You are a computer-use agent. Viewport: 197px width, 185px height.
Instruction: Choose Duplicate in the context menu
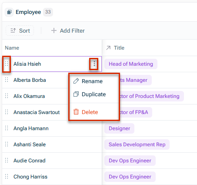[94, 94]
